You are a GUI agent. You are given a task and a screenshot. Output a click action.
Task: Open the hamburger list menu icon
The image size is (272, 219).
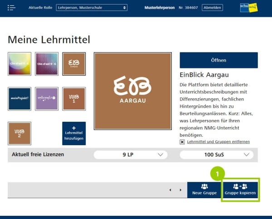12,8
